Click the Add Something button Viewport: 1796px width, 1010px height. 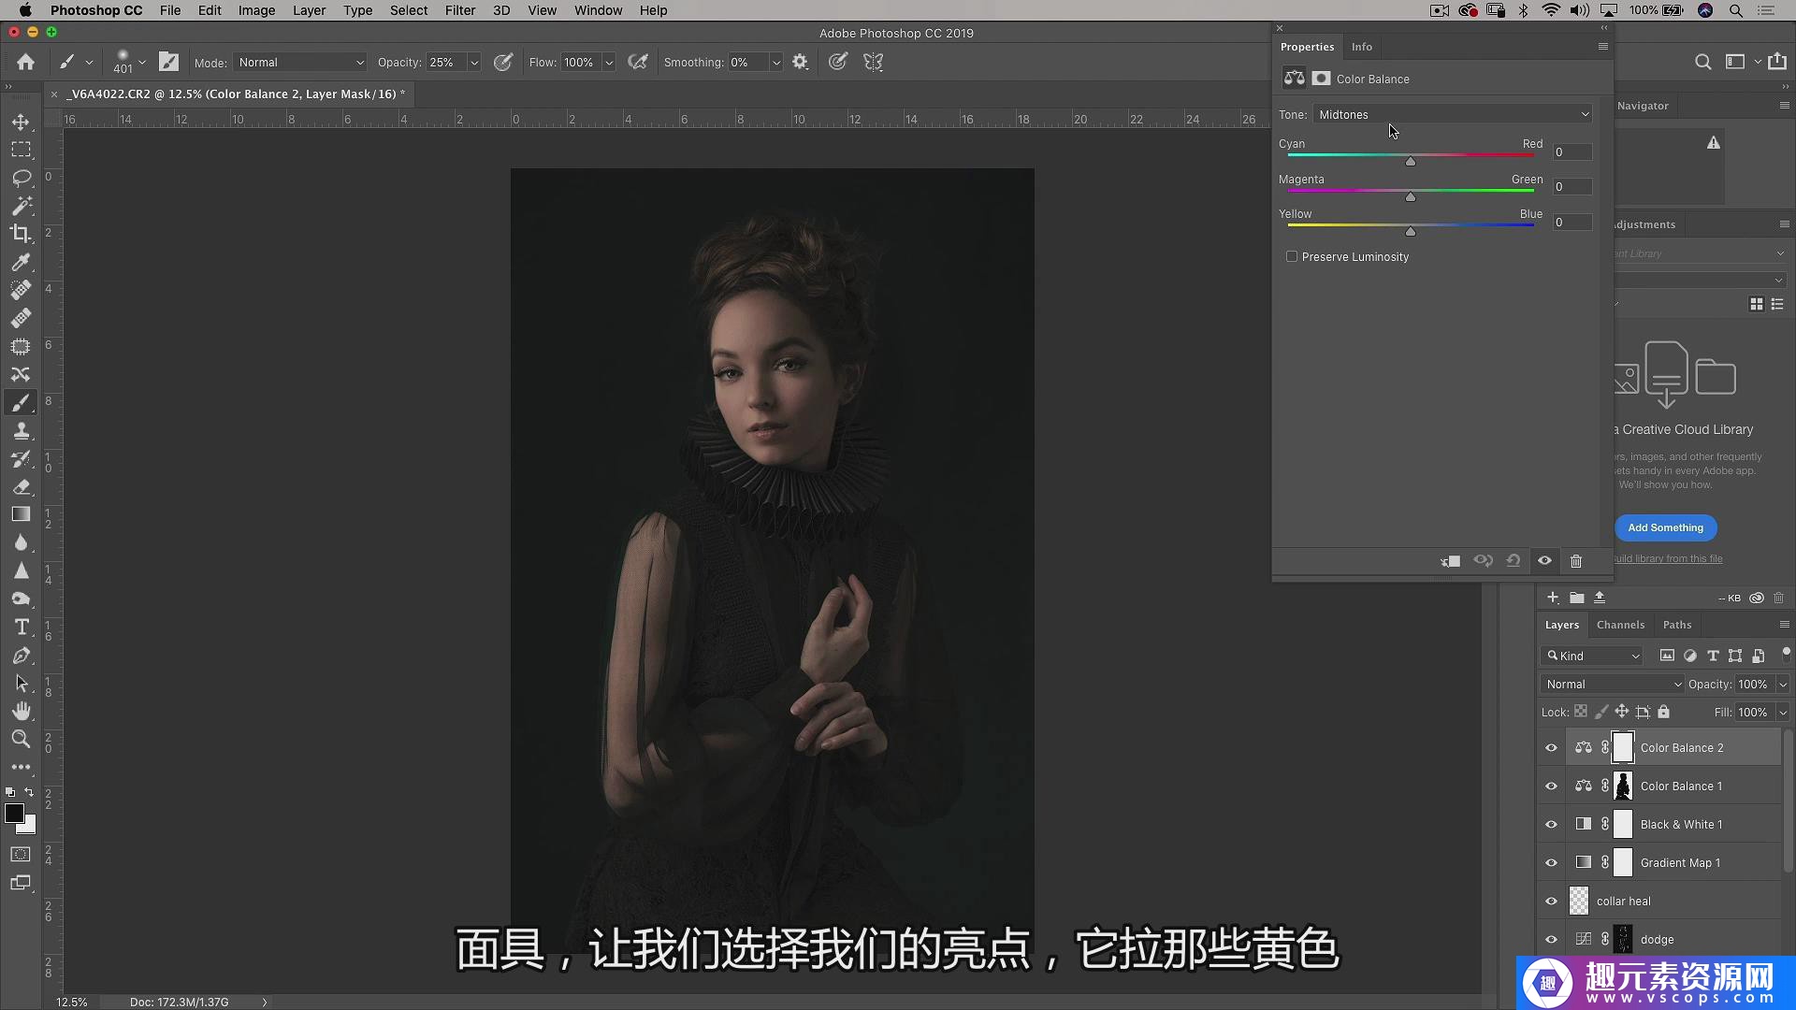pyautogui.click(x=1665, y=527)
